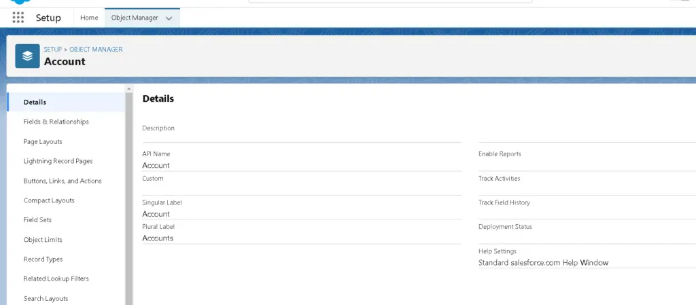Click the sidebar scrollbar up arrow

point(129,89)
